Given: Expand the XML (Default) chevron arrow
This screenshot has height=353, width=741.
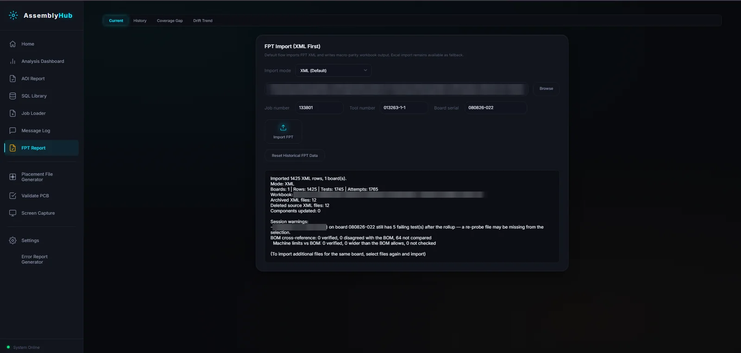Looking at the screenshot, I should (365, 70).
